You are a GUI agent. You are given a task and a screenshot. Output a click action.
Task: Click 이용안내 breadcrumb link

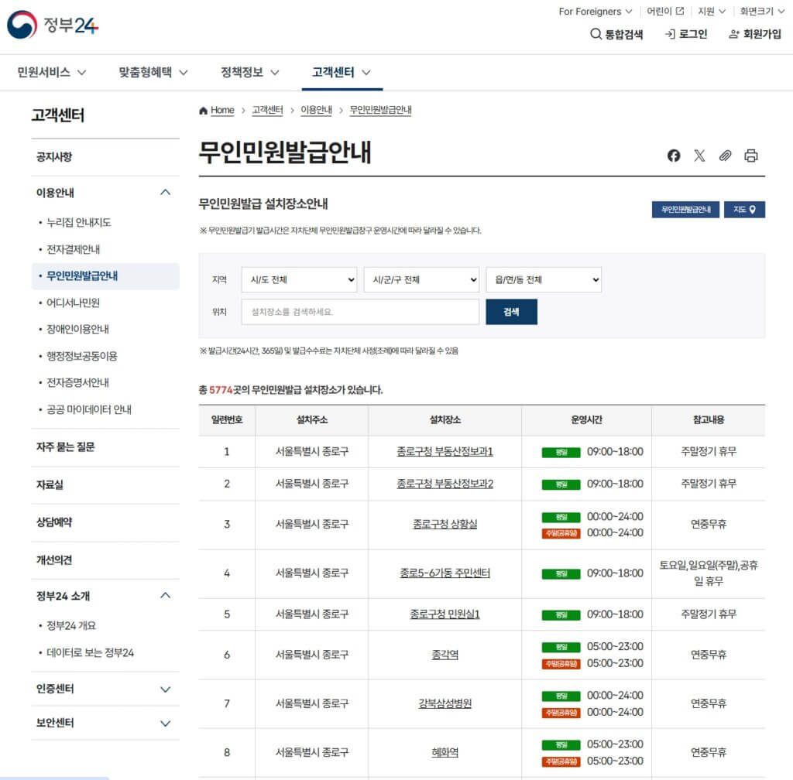pos(316,110)
